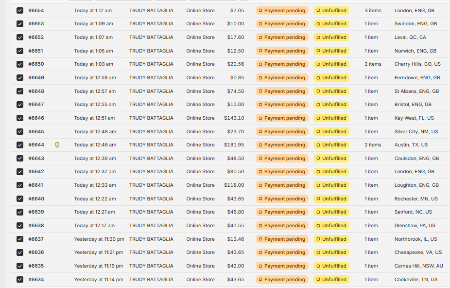Uncheck the checkbox for order #6634
450x288 pixels.
click(20, 279)
